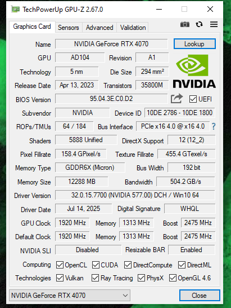Click the Technology field 5 nm
This screenshot has width=231, height=308.
(77, 71)
